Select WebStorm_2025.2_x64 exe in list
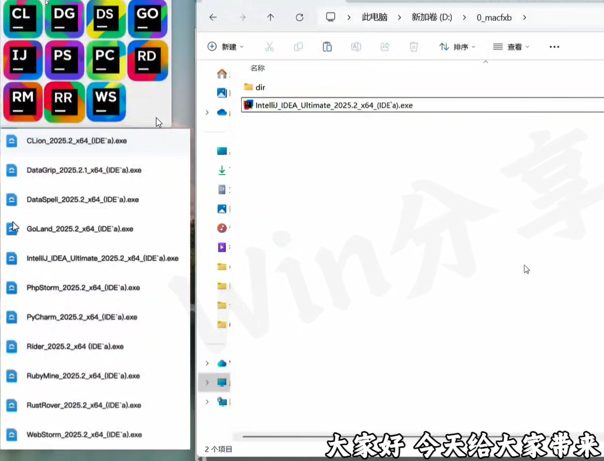The width and height of the screenshot is (604, 461). (95, 434)
